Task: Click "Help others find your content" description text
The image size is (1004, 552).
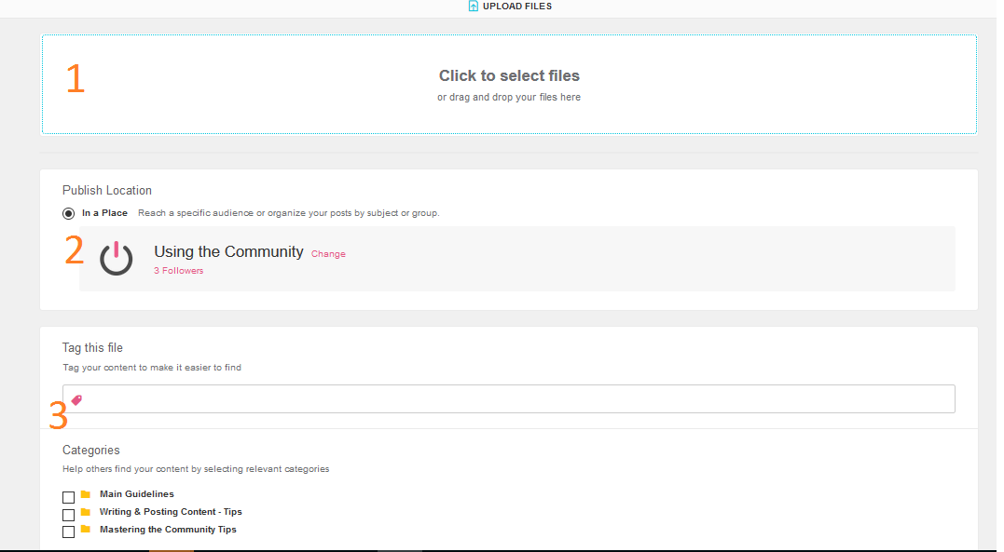Action: [x=196, y=469]
